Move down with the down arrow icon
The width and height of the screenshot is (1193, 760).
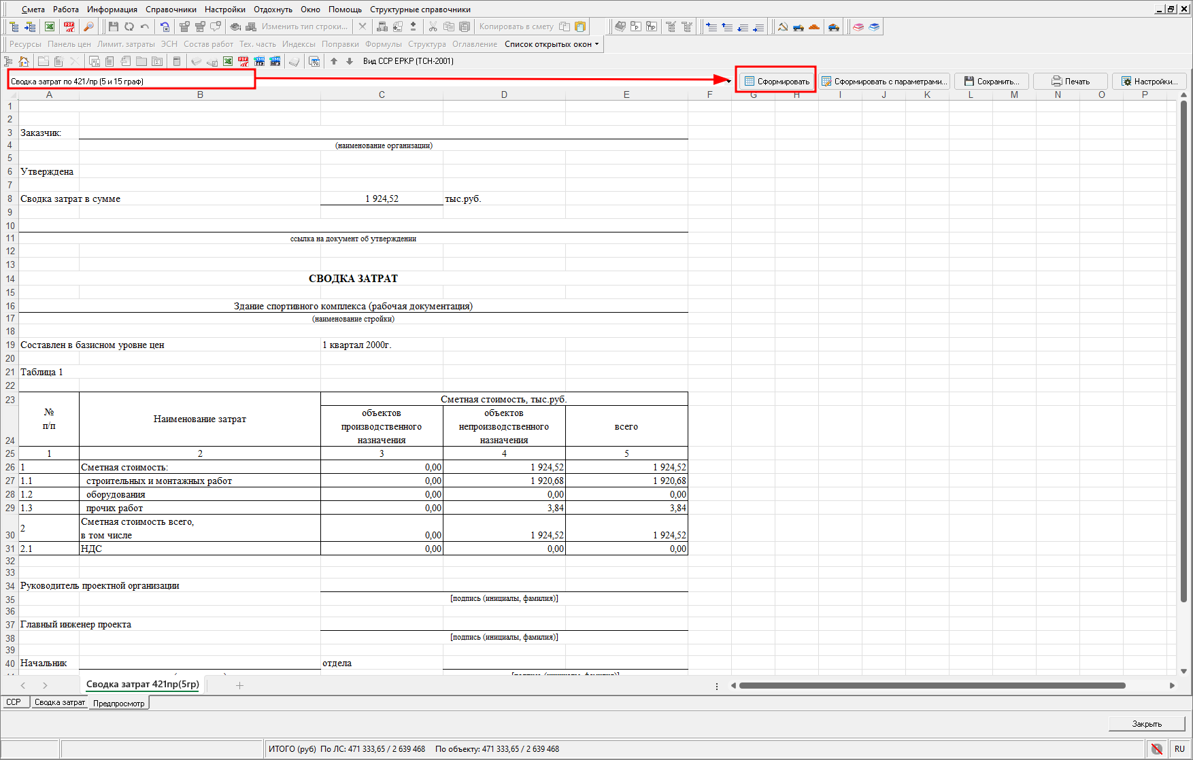tap(350, 61)
